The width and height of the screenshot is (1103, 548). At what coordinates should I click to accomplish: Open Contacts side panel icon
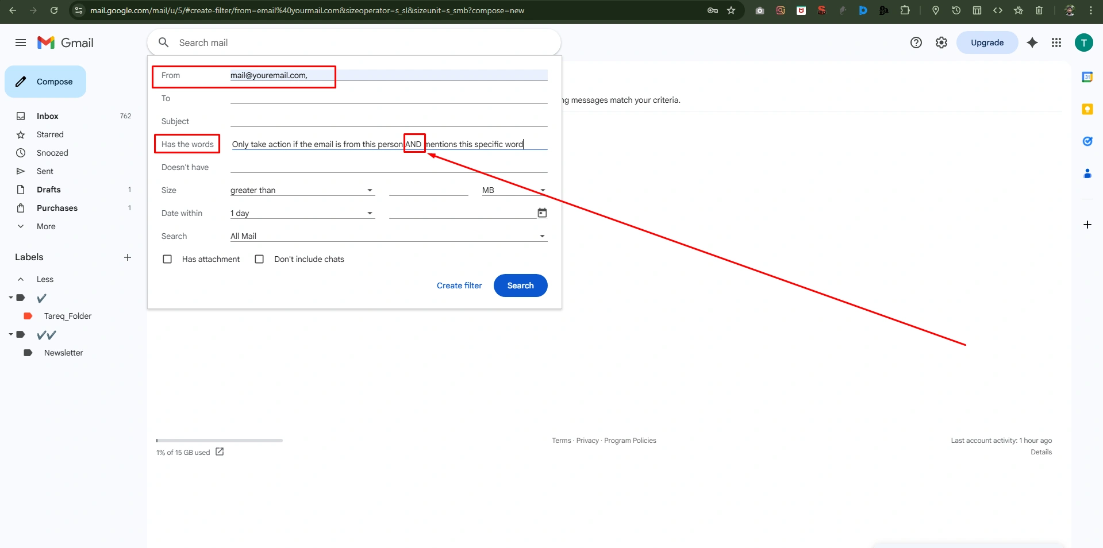pyautogui.click(x=1087, y=173)
